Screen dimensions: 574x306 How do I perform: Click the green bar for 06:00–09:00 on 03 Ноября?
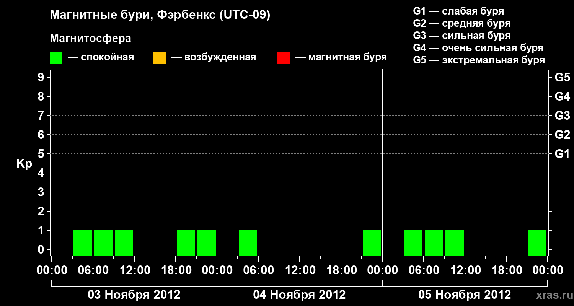click(x=103, y=243)
